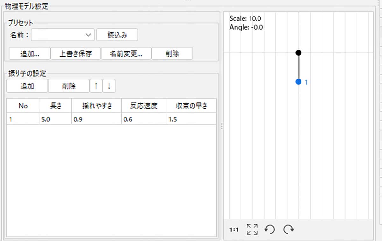Select the 揺れやすさ cell 0.9
Screen dimensions: 382x241
tap(96, 119)
